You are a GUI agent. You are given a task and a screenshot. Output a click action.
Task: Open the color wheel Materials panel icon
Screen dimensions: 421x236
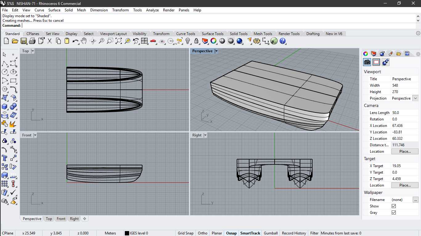pos(366,54)
